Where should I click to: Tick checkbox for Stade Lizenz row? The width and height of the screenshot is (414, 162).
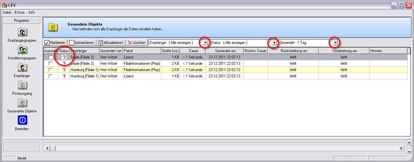(50, 57)
